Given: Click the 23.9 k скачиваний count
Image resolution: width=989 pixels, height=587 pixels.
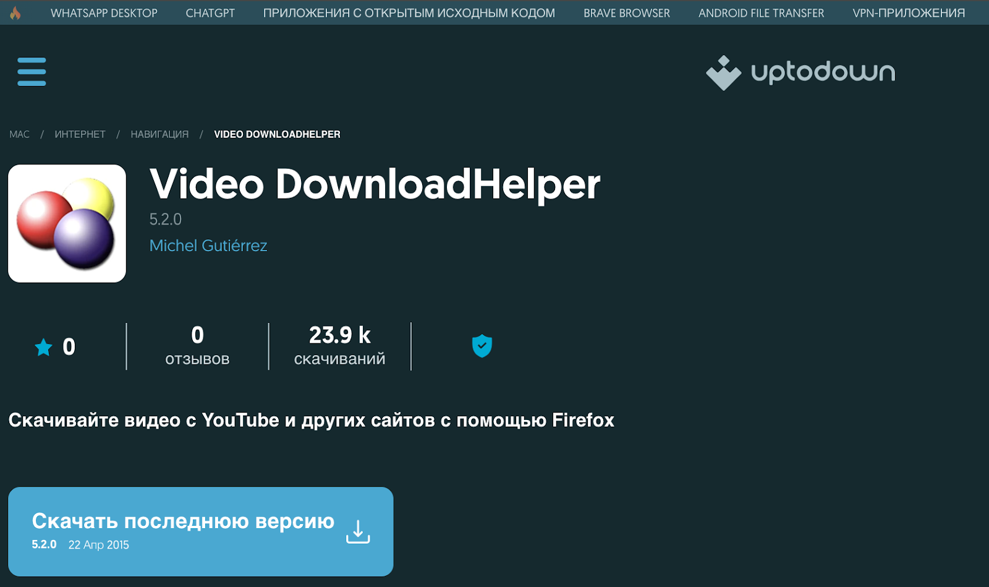Looking at the screenshot, I should [x=339, y=346].
